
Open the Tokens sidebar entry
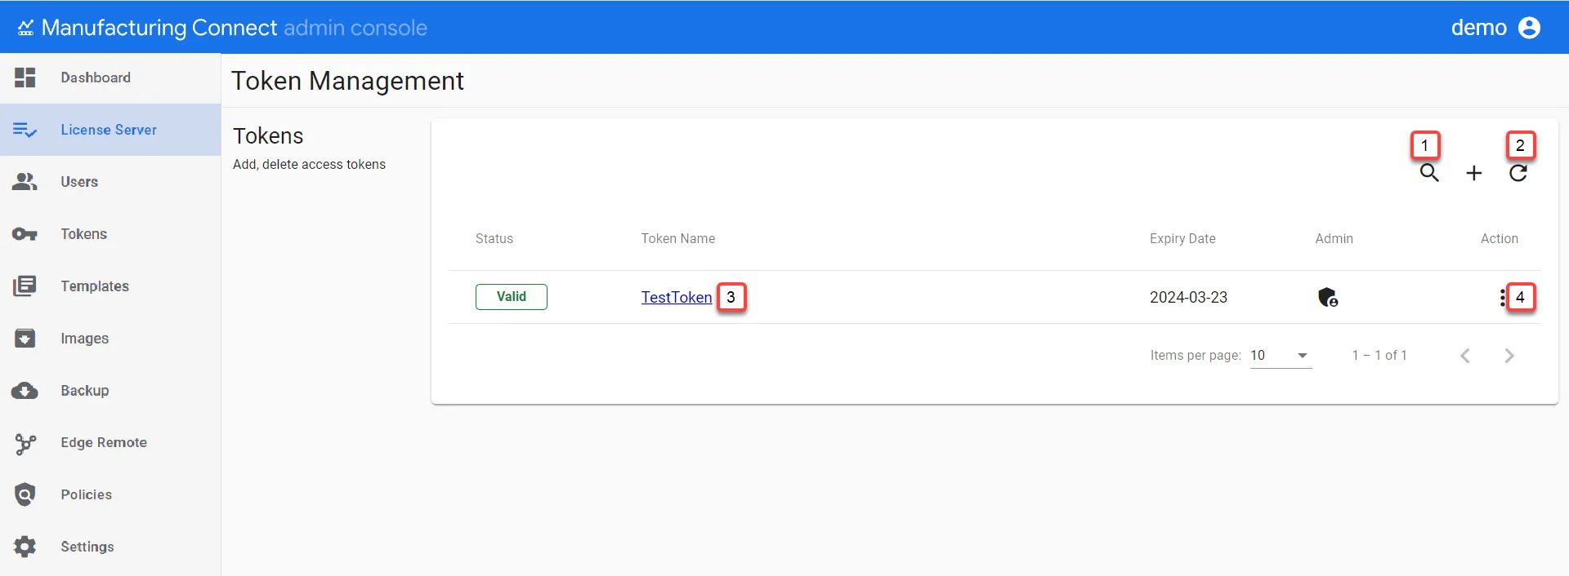pos(110,234)
